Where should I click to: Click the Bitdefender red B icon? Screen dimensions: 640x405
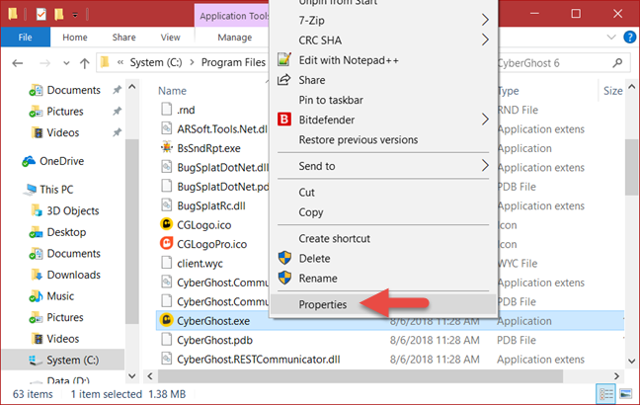click(x=284, y=120)
